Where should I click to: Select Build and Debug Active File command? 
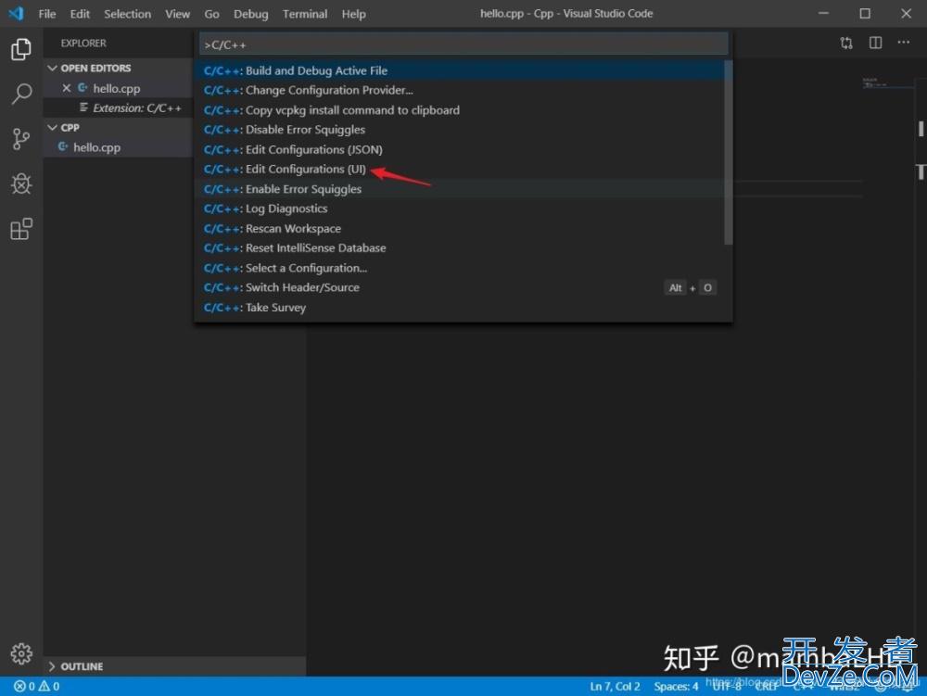click(460, 70)
